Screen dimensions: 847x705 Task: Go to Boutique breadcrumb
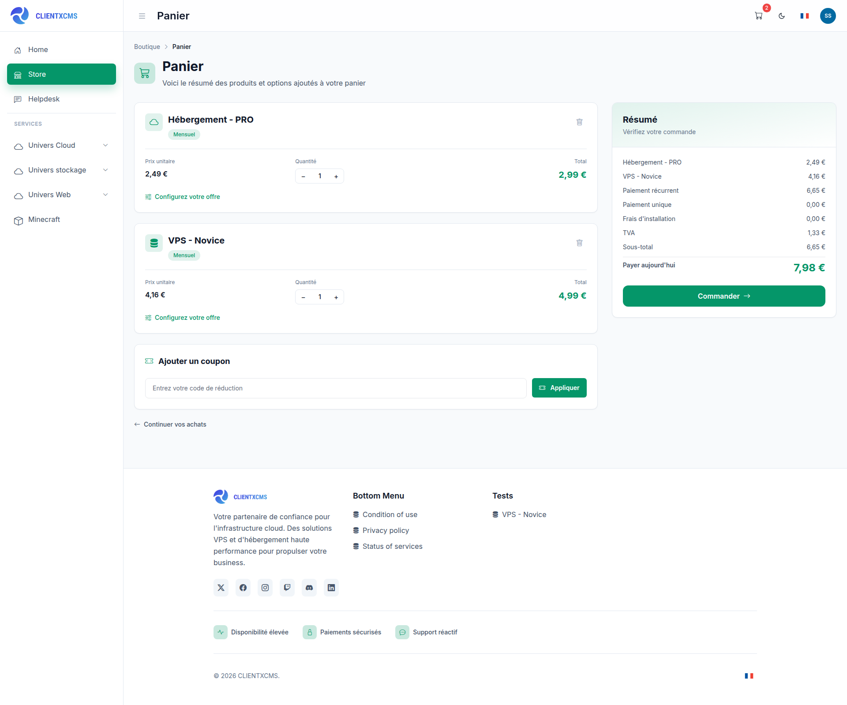pyautogui.click(x=147, y=47)
